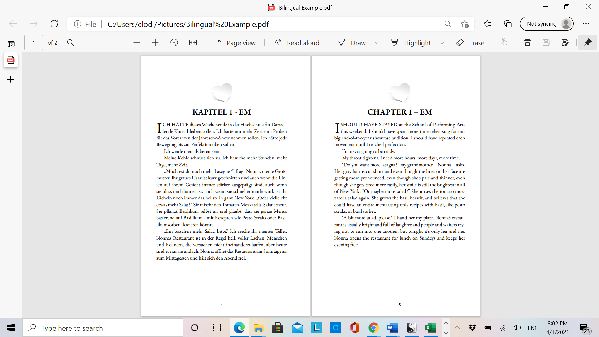
Task: Click the Rotate page icon
Action: click(174, 43)
